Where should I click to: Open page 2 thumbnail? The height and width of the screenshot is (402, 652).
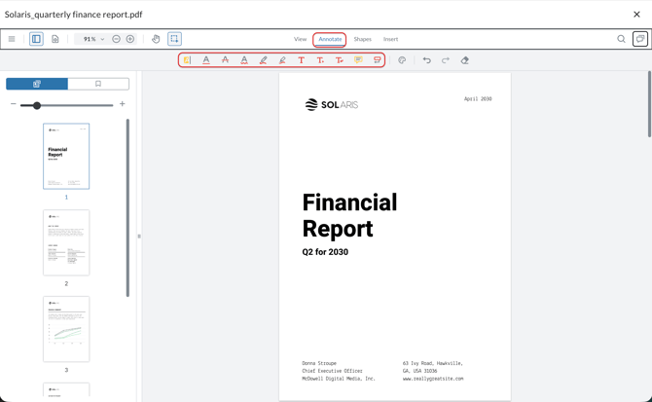(x=66, y=242)
